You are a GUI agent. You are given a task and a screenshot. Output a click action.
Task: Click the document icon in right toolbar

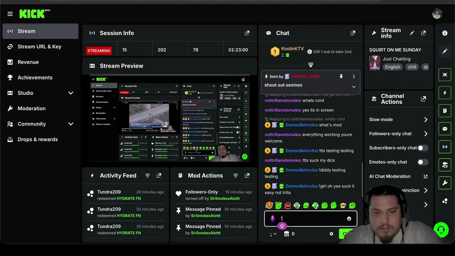point(445,111)
